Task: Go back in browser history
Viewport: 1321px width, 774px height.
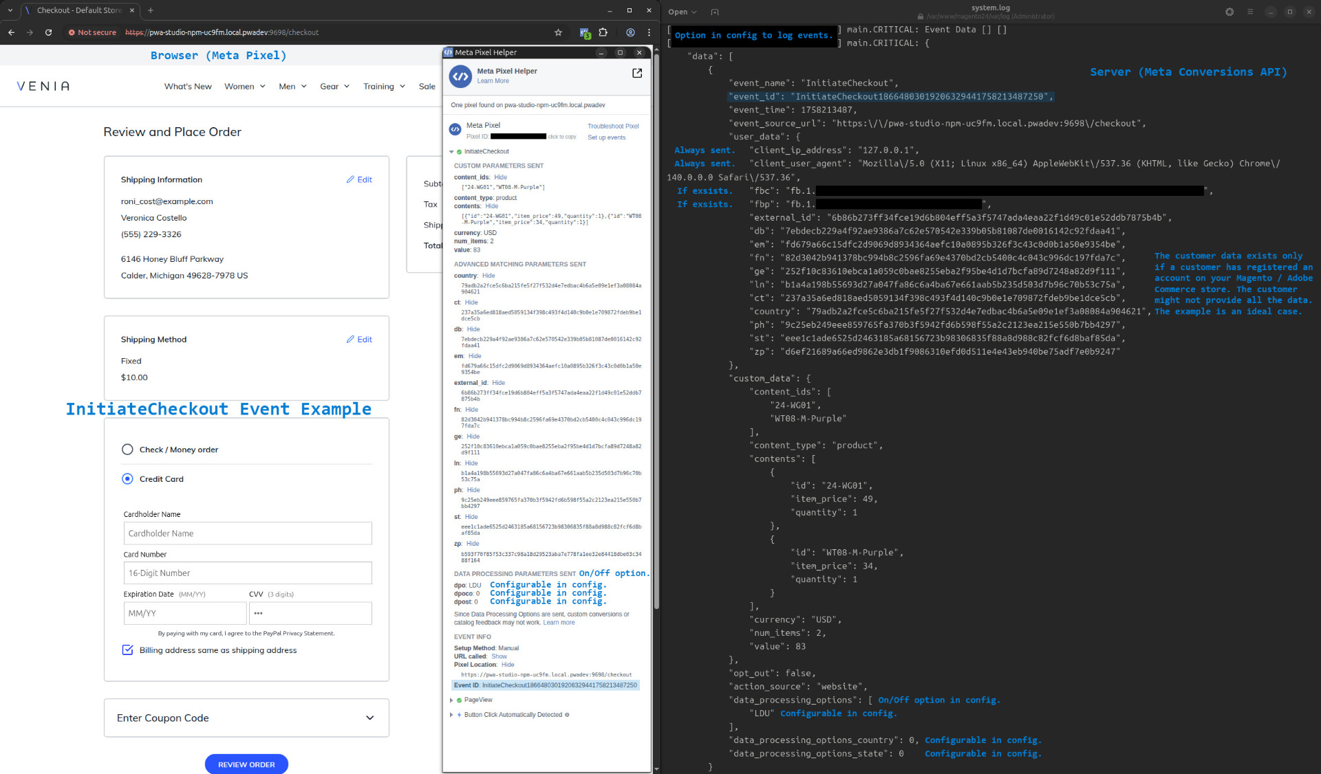Action: tap(11, 32)
